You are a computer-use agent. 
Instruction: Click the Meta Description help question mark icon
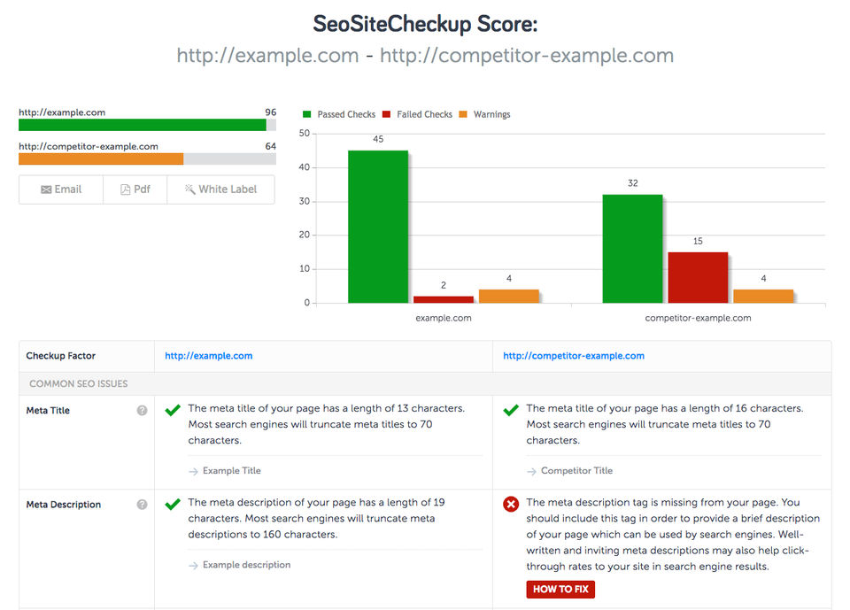(142, 505)
